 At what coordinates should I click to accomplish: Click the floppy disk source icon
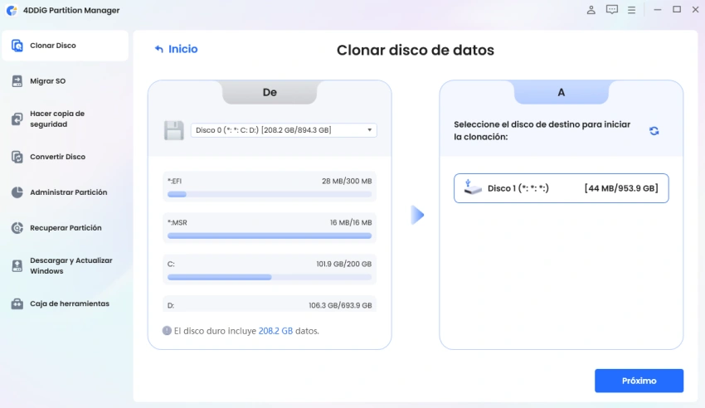pyautogui.click(x=173, y=130)
